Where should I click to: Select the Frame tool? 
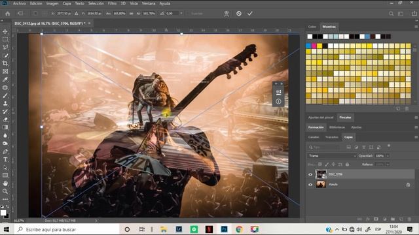click(5, 71)
